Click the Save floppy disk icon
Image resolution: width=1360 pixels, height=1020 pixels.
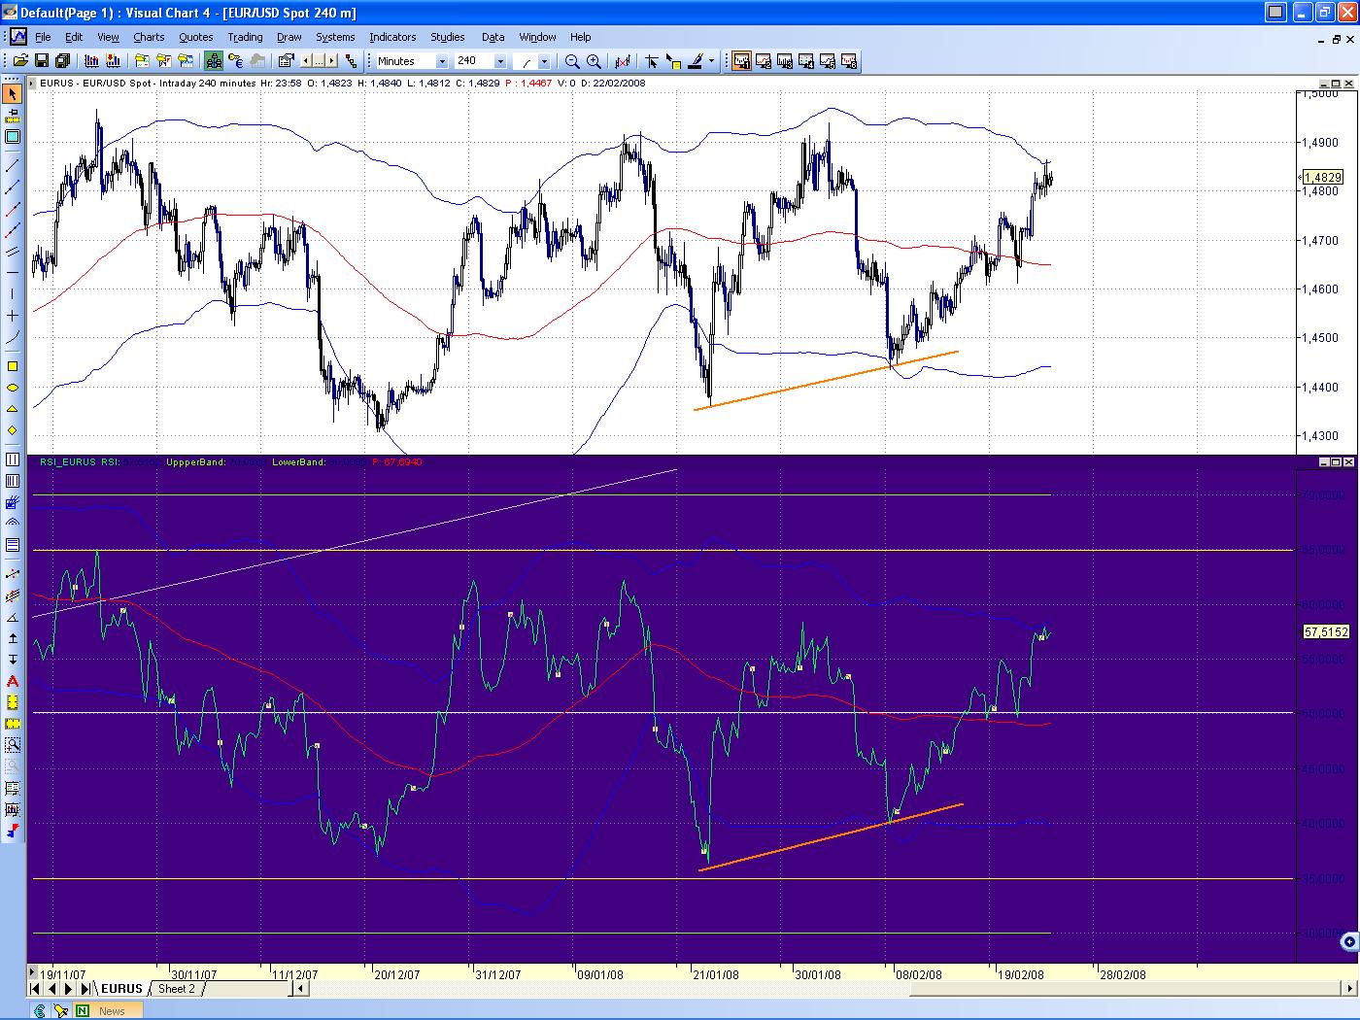pyautogui.click(x=41, y=61)
